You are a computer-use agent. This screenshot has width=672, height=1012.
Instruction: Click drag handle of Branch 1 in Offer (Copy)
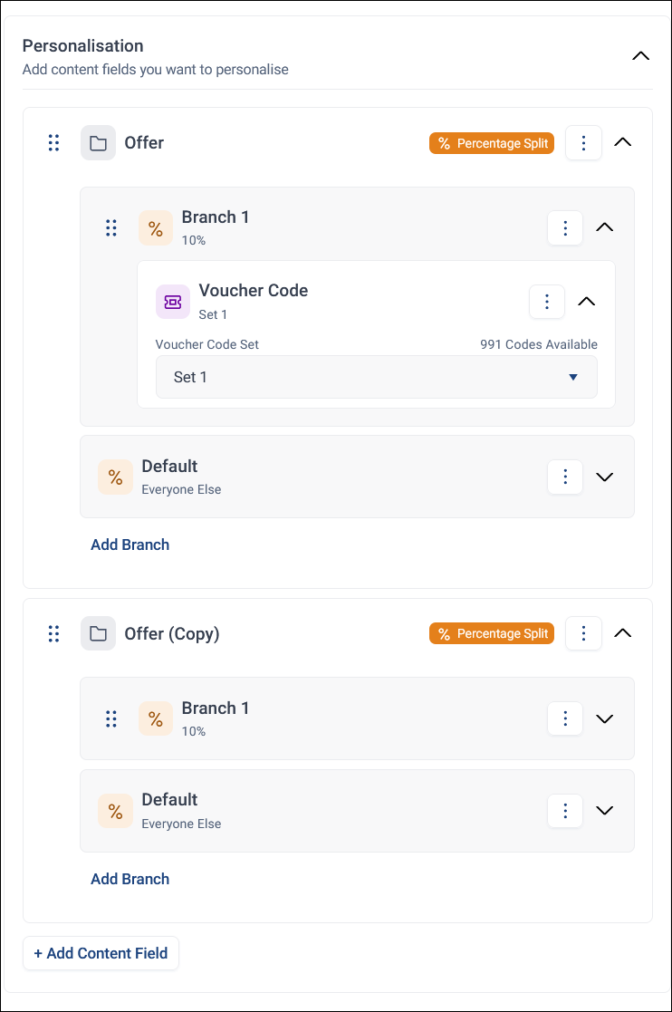pos(110,719)
